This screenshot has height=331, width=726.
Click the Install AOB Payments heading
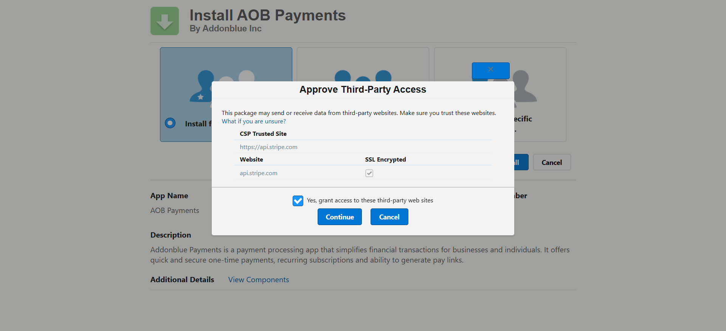coord(267,15)
